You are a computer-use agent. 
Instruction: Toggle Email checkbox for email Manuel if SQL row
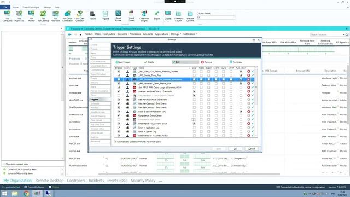(194, 124)
